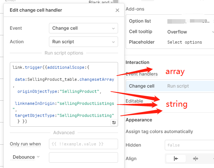Click the Interaction section heading
The width and height of the screenshot is (214, 168).
pyautogui.click(x=137, y=62)
